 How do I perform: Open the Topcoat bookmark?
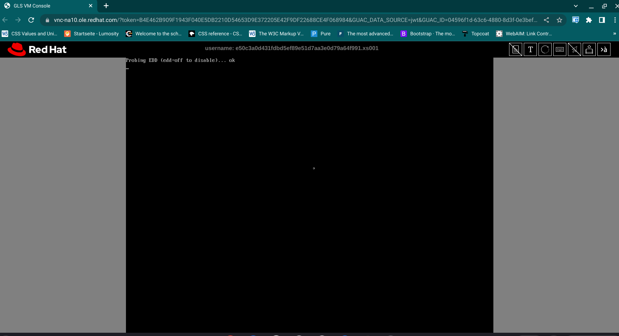[475, 34]
